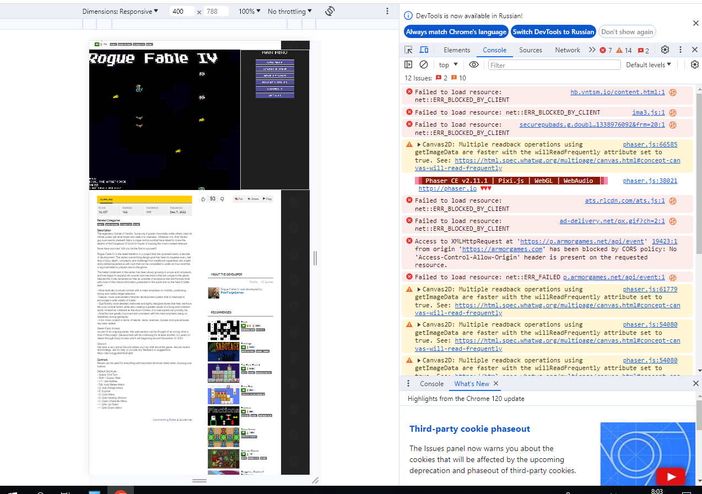Click the thumbs-up icon next to 93
This screenshot has width=702, height=494.
pyautogui.click(x=203, y=199)
